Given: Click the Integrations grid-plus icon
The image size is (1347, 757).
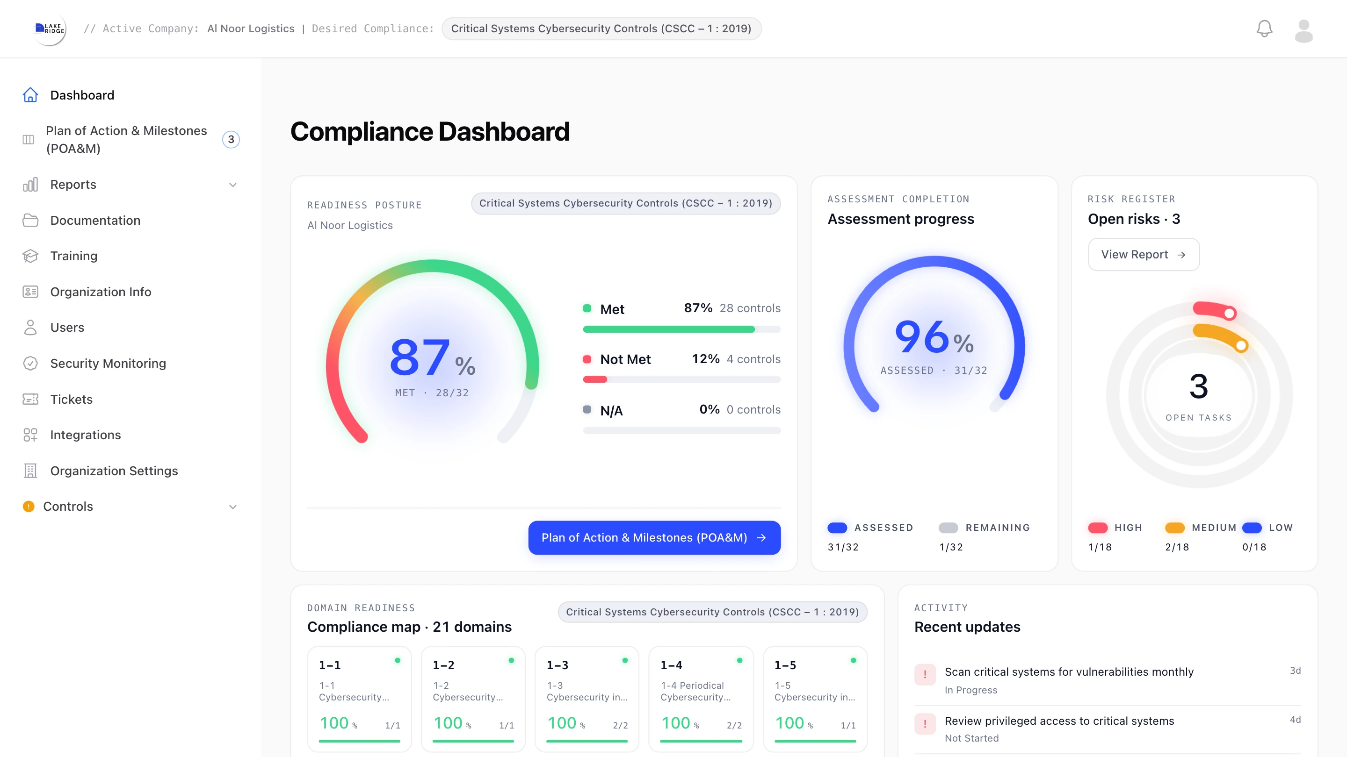Looking at the screenshot, I should pos(30,435).
